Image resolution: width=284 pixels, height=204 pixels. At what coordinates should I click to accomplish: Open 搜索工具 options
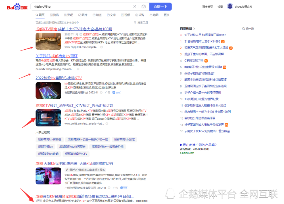141,22
